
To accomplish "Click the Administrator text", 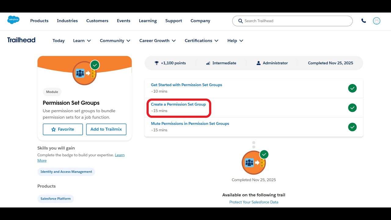I will (275, 63).
